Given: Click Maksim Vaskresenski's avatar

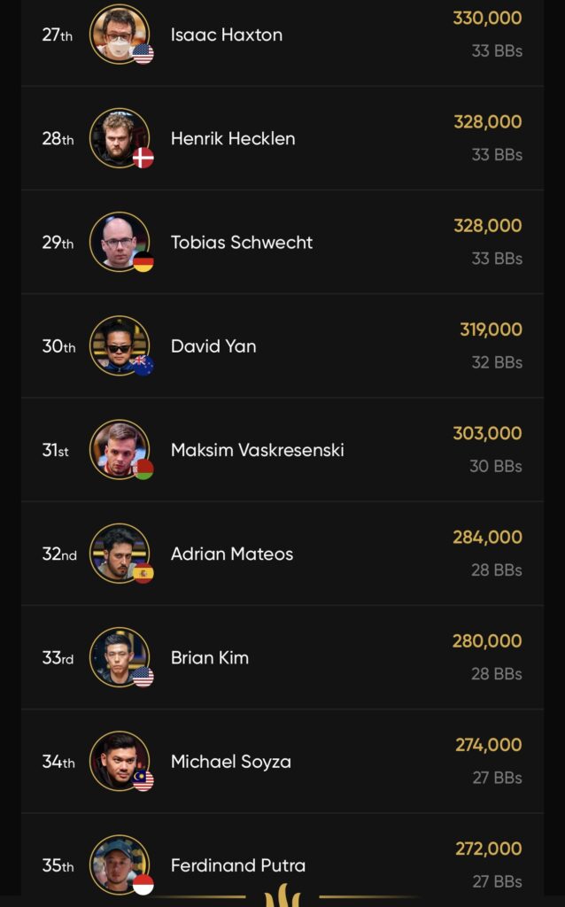Looking at the screenshot, I should (x=119, y=448).
